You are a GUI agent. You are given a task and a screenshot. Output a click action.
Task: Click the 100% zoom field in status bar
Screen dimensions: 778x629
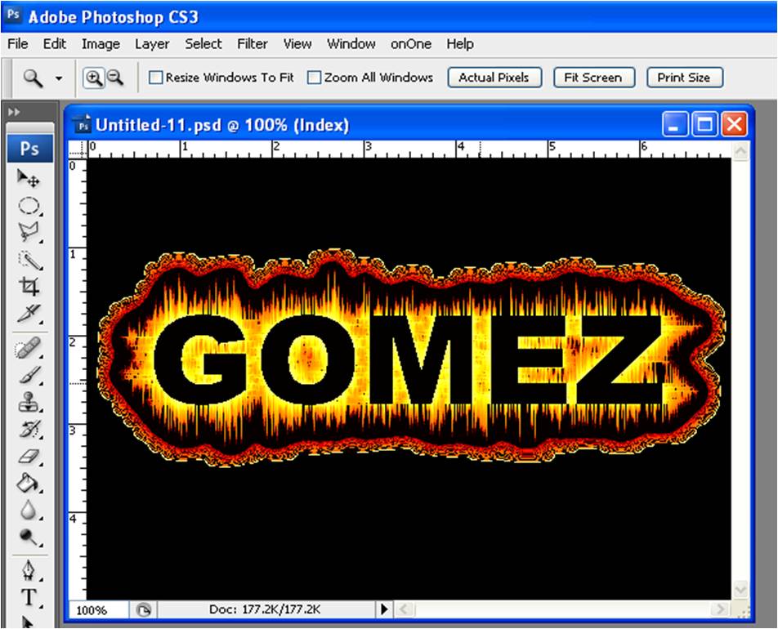pyautogui.click(x=98, y=609)
